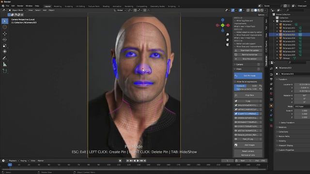This screenshot has height=174, width=310.
Task: Toggle X-ray mode in viewport header
Action: 248,10
